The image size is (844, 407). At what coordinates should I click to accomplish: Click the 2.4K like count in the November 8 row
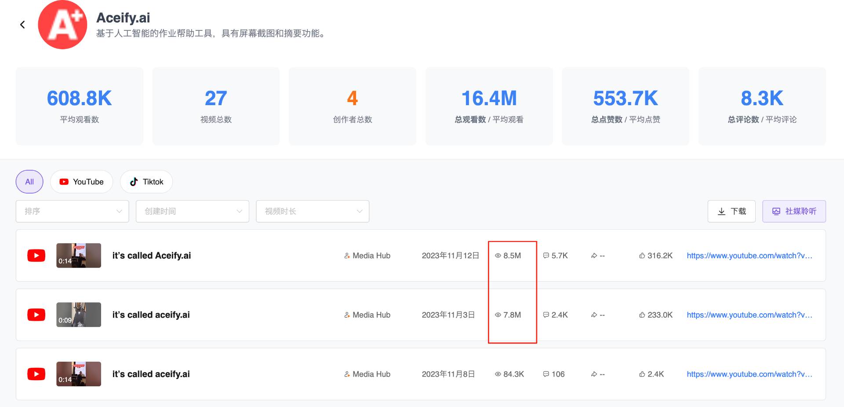pyautogui.click(x=655, y=374)
